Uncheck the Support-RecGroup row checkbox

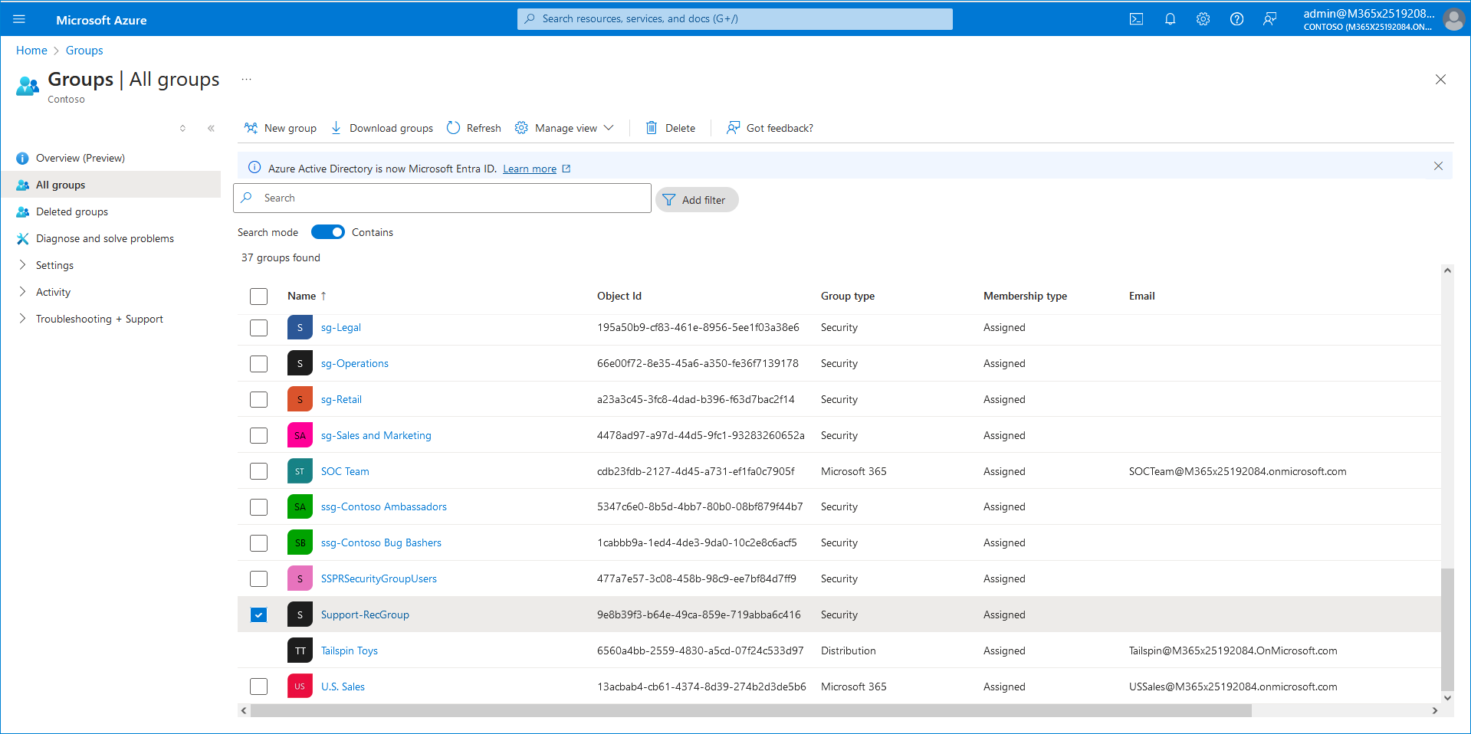coord(259,614)
